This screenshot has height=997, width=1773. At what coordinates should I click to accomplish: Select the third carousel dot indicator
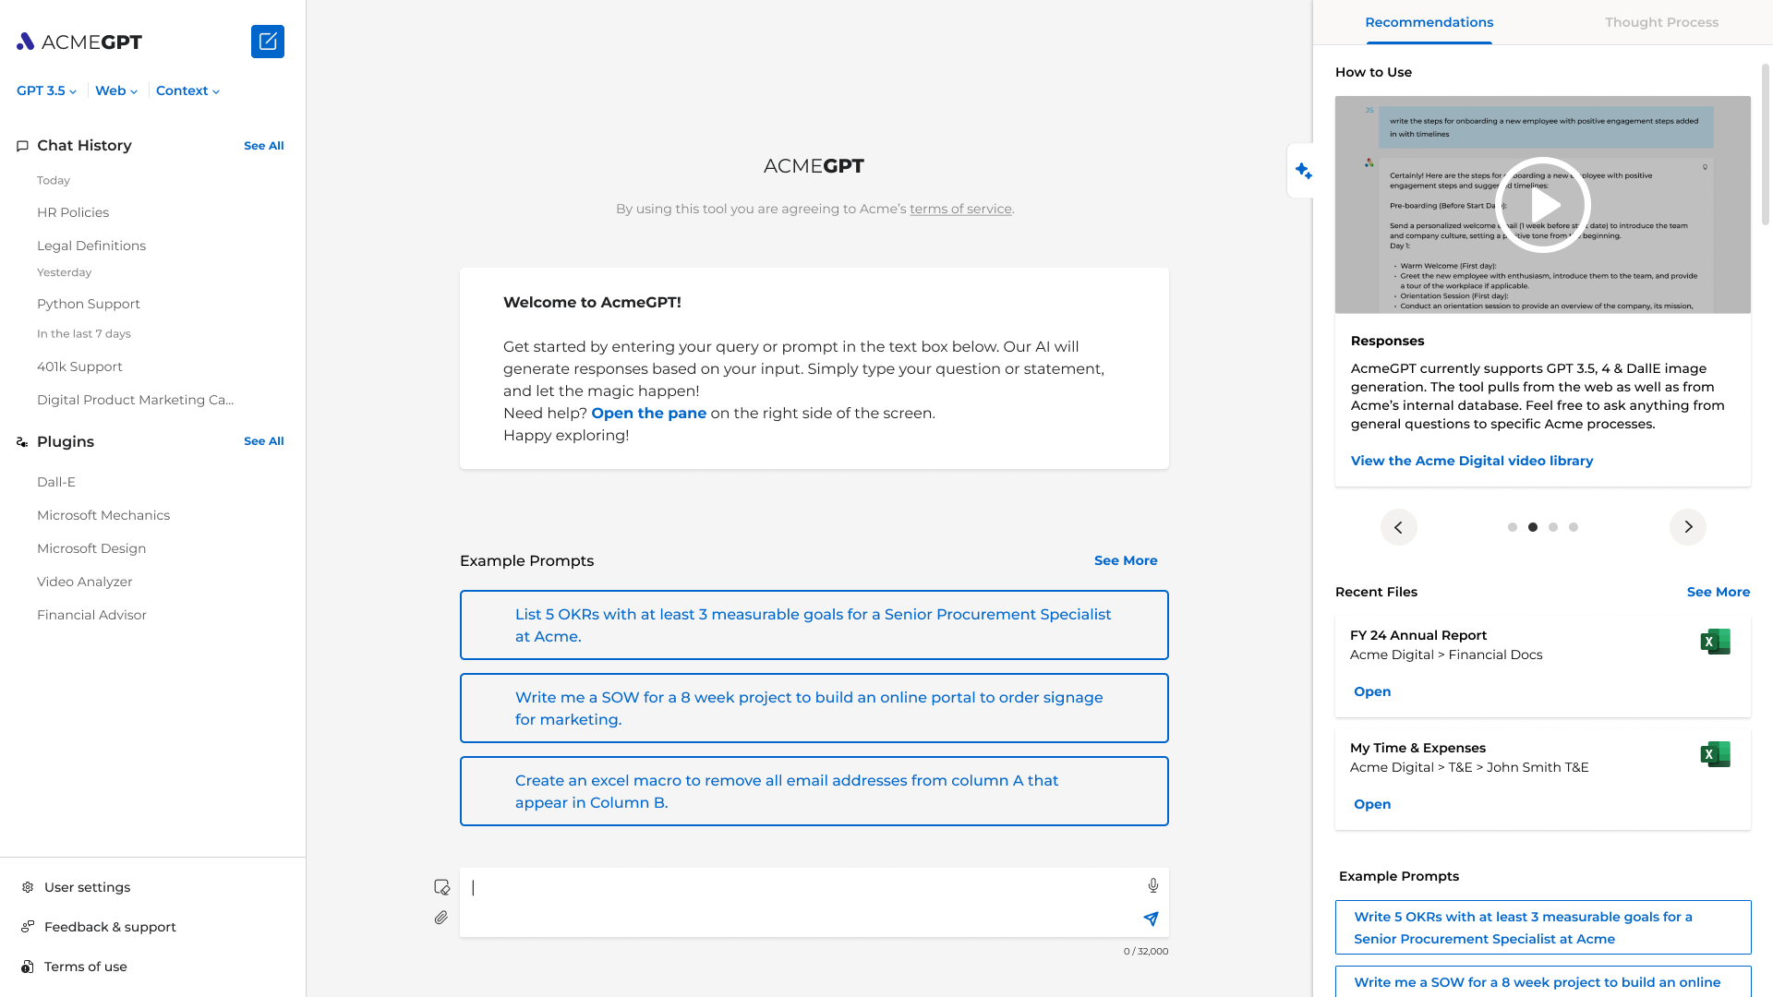pos(1552,527)
